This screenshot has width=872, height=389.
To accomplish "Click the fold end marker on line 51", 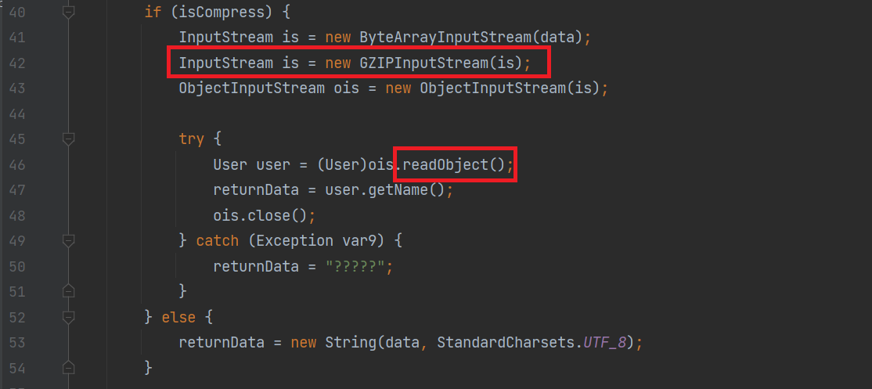I will [x=69, y=291].
